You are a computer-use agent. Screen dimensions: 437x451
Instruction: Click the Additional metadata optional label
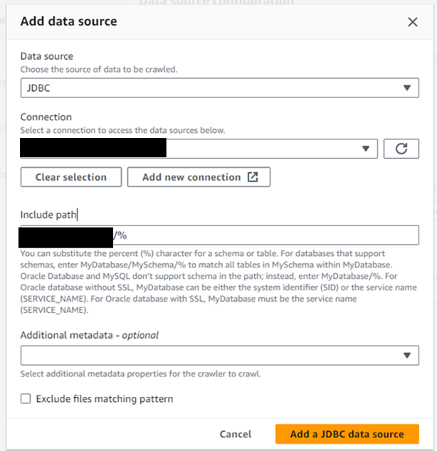point(89,335)
